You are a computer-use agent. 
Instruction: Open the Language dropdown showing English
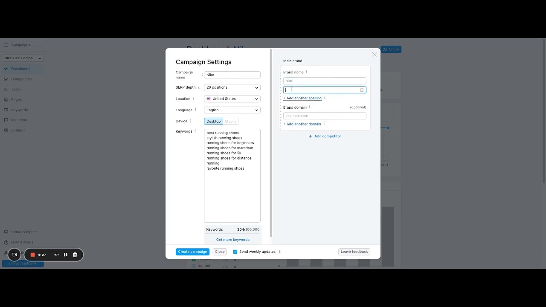point(232,110)
